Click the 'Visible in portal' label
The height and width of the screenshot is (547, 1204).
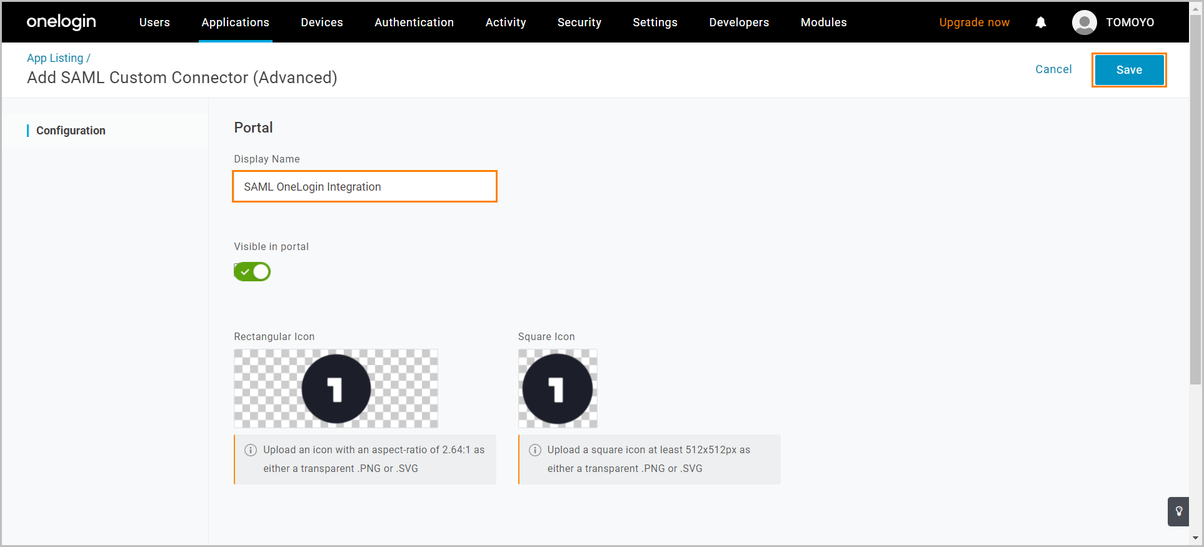[271, 247]
